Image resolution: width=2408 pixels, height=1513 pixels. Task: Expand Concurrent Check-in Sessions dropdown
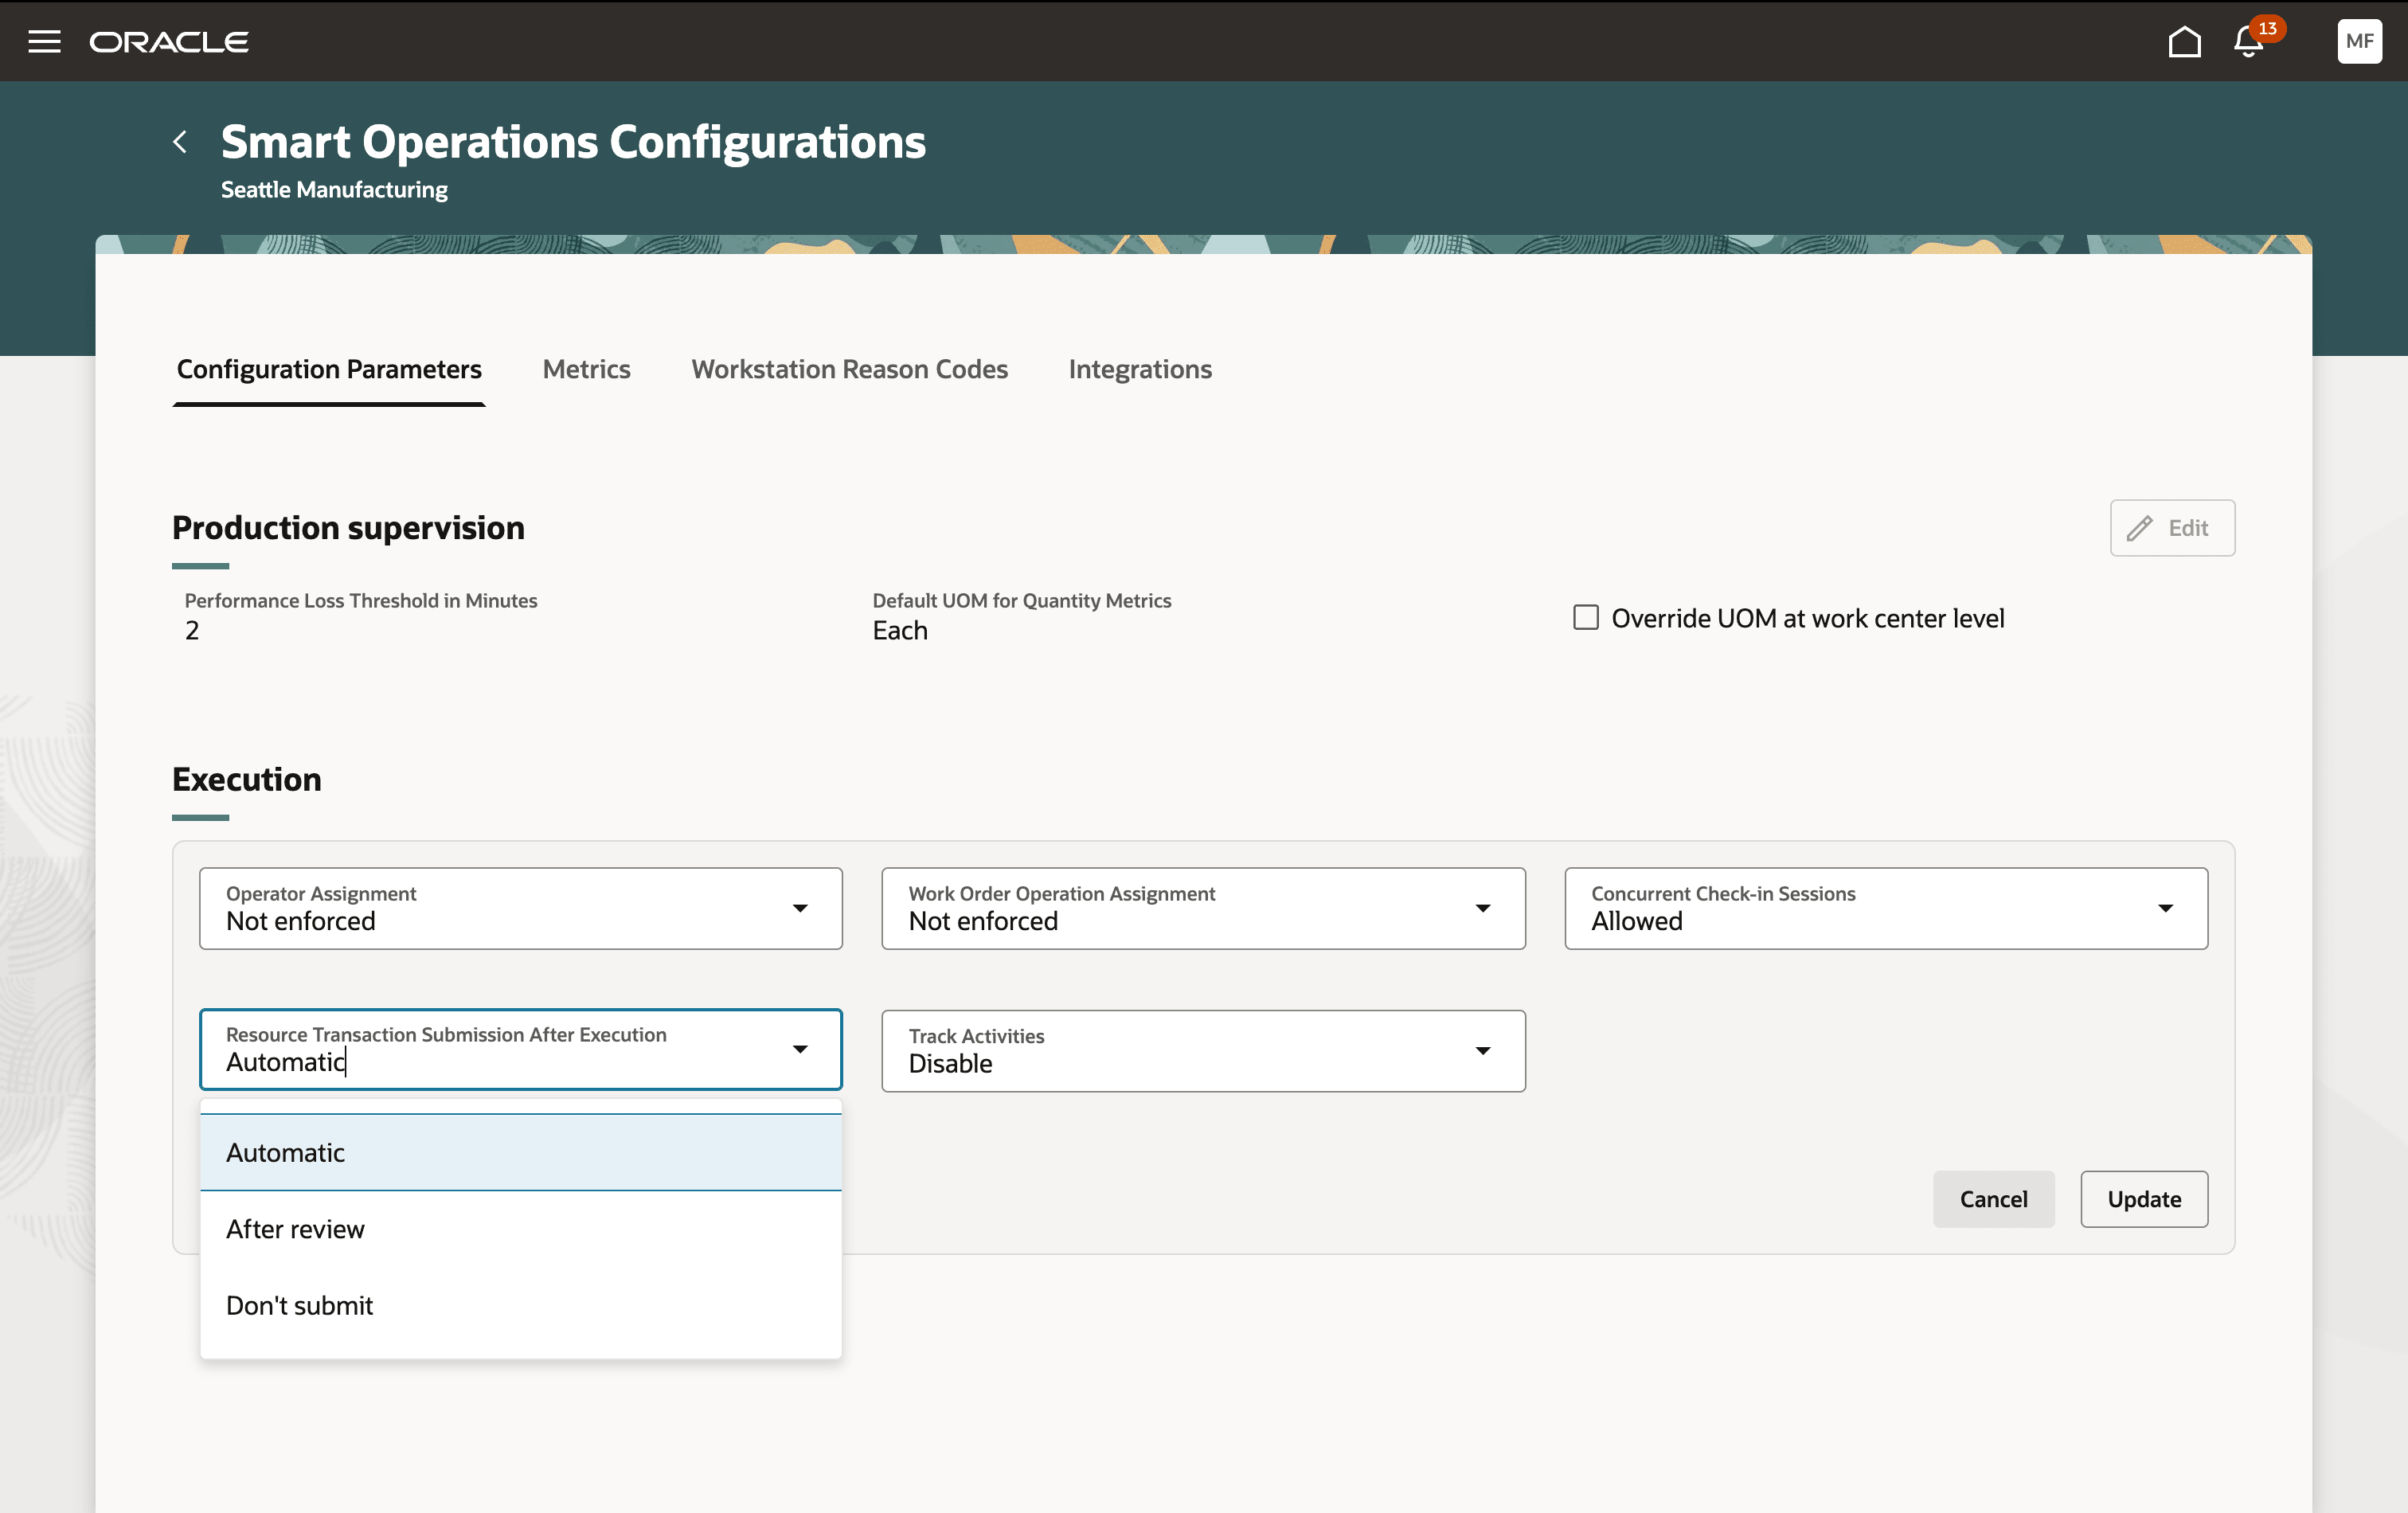(2165, 908)
